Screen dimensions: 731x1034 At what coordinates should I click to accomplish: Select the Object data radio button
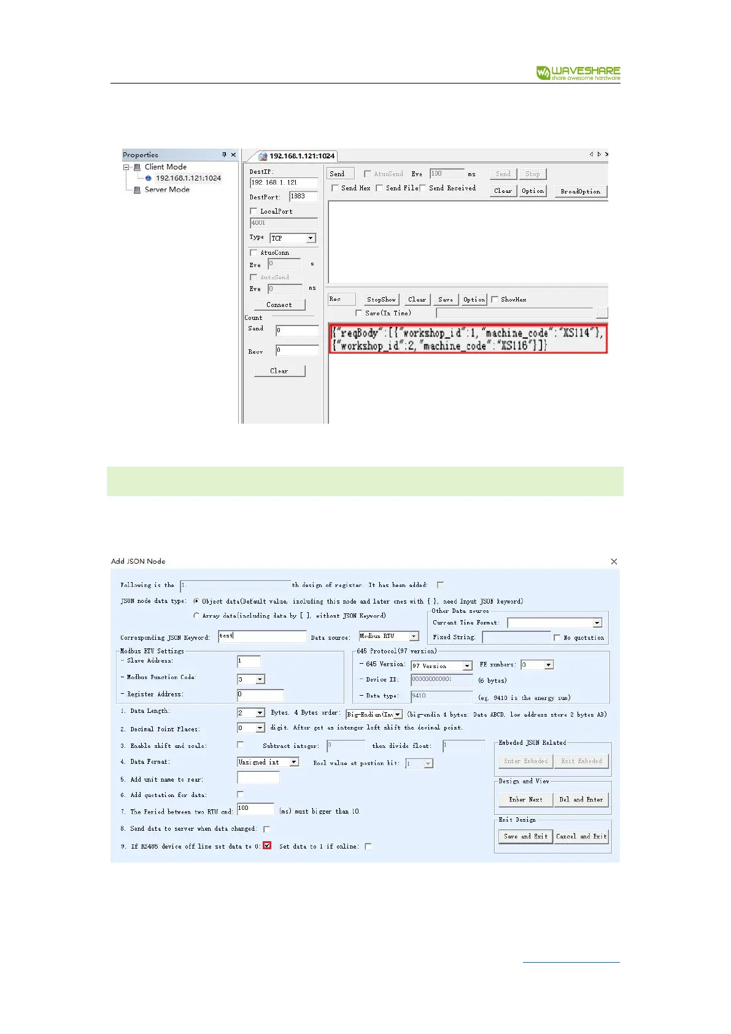pos(196,601)
